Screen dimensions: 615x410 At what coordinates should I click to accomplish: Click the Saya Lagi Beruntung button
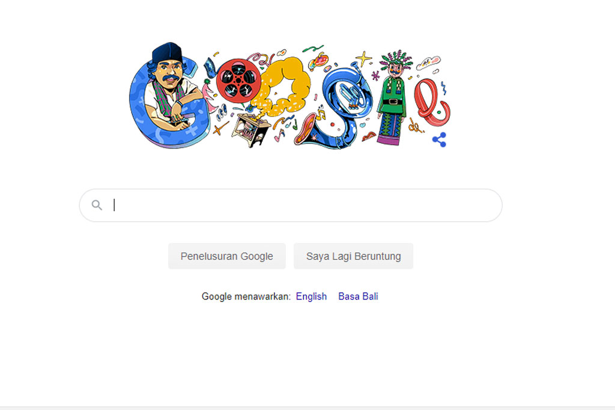(x=353, y=256)
